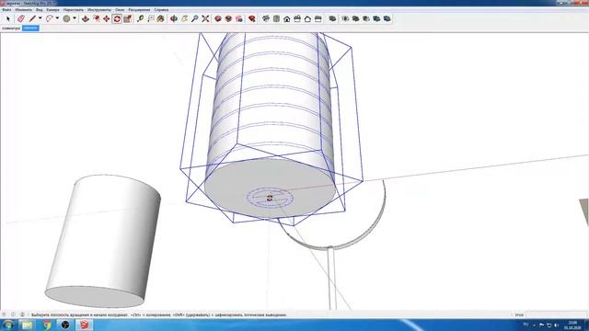Open File Explorer from the taskbar
Viewport: 589px width, 331px height.
[x=27, y=325]
